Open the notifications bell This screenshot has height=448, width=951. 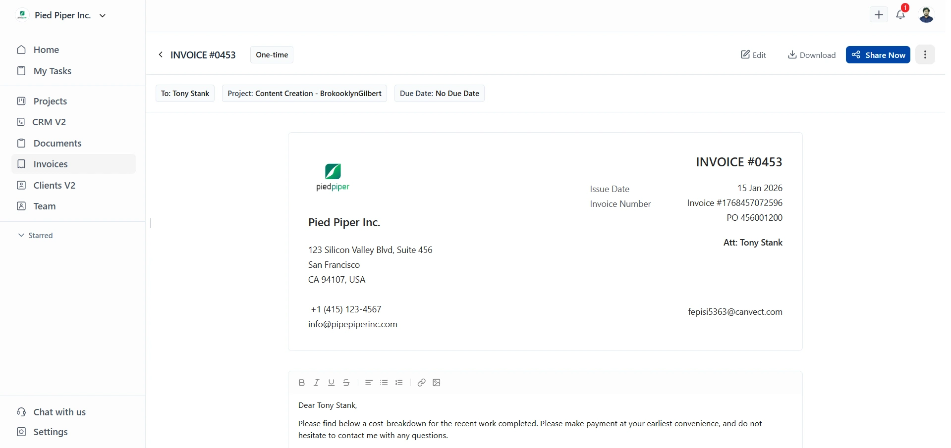point(900,15)
